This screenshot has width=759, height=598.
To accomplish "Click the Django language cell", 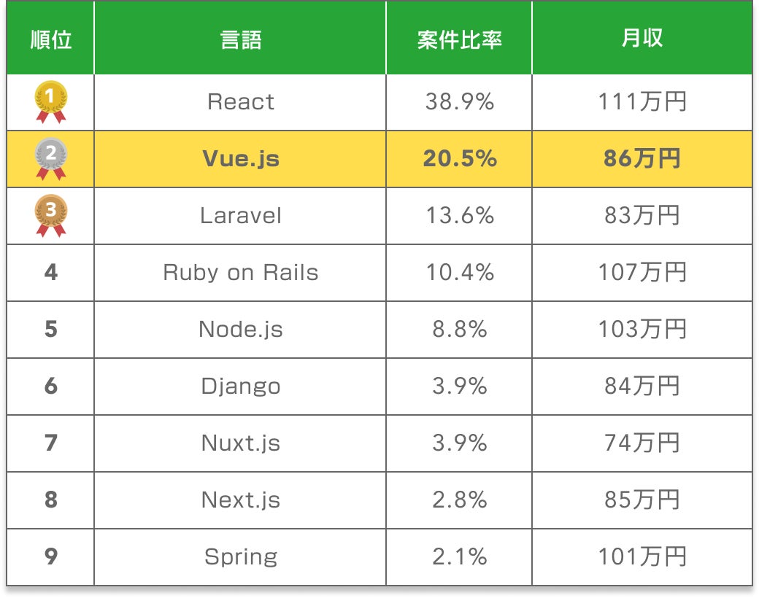I will click(240, 386).
